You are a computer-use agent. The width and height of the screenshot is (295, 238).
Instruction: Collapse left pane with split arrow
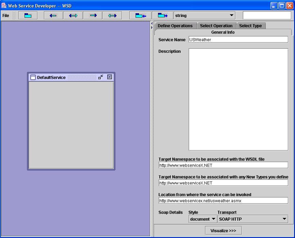point(152,23)
